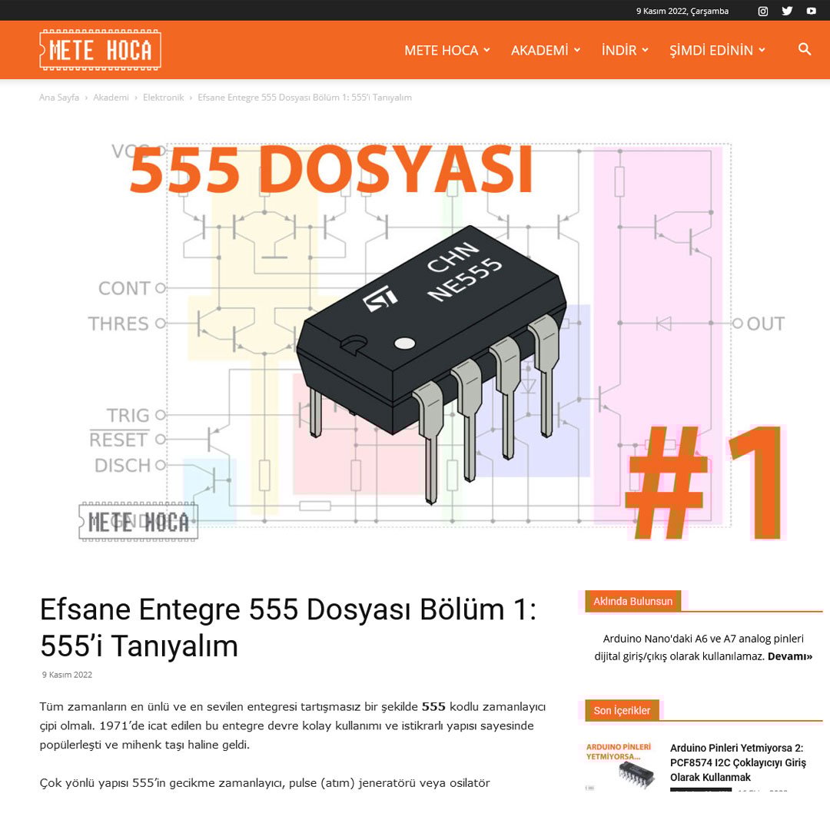Follow the Devamı» link
This screenshot has width=830, height=830.
[x=790, y=656]
